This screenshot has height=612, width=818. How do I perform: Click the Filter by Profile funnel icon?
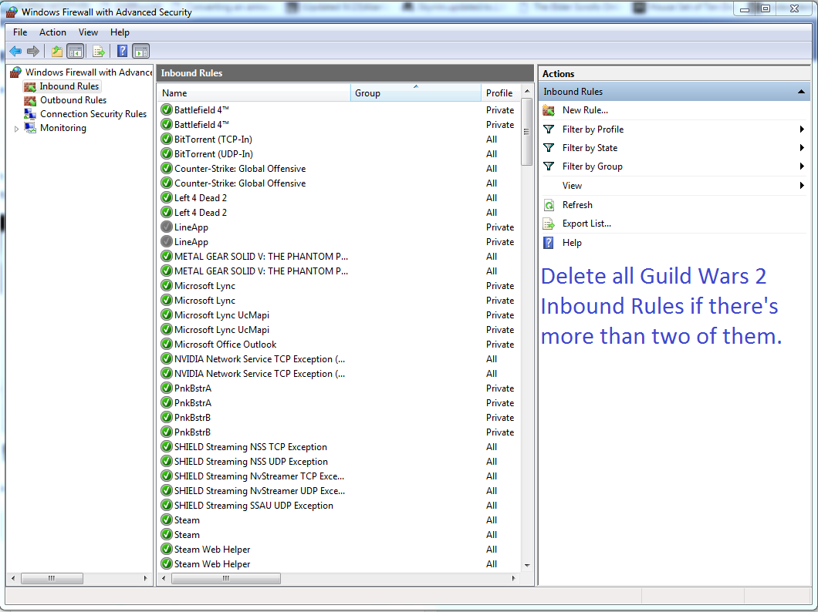point(548,129)
